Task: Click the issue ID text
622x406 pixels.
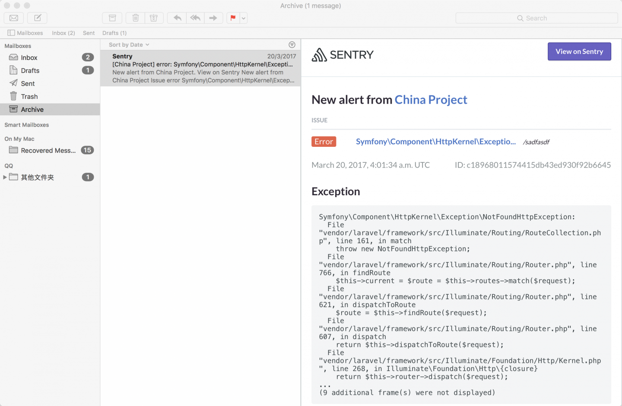Action: (x=533, y=165)
